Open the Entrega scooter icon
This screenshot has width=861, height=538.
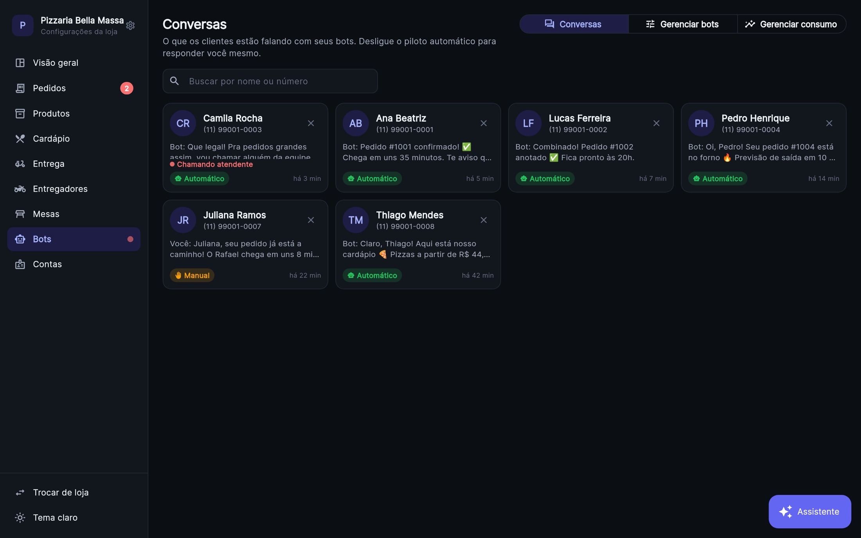tap(20, 164)
